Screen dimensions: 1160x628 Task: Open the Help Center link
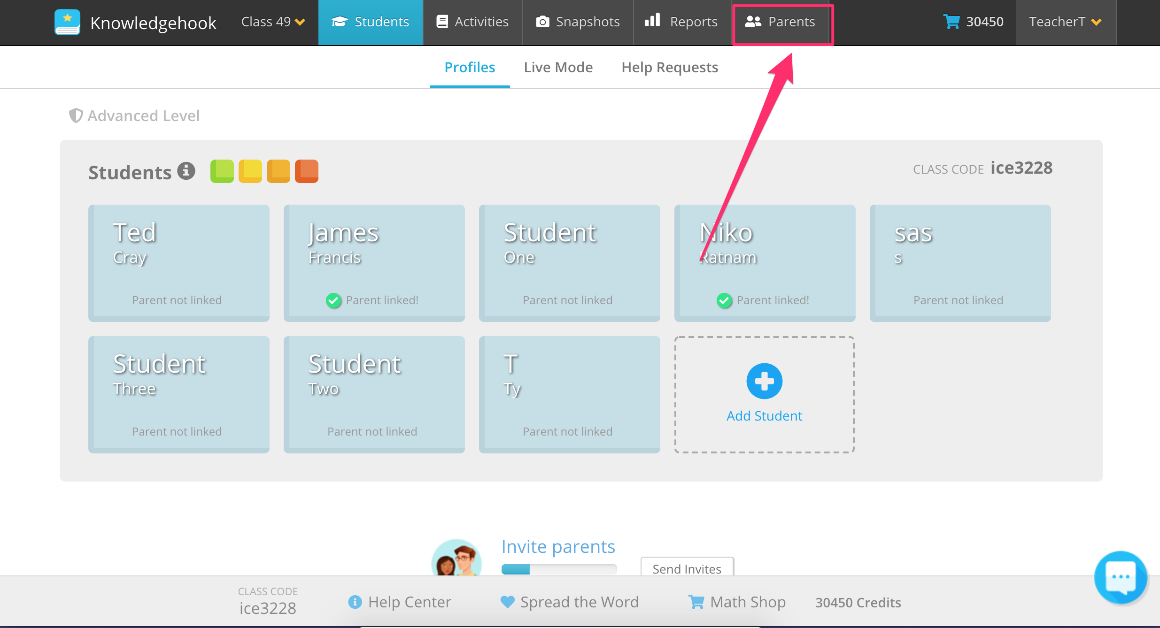tap(410, 602)
